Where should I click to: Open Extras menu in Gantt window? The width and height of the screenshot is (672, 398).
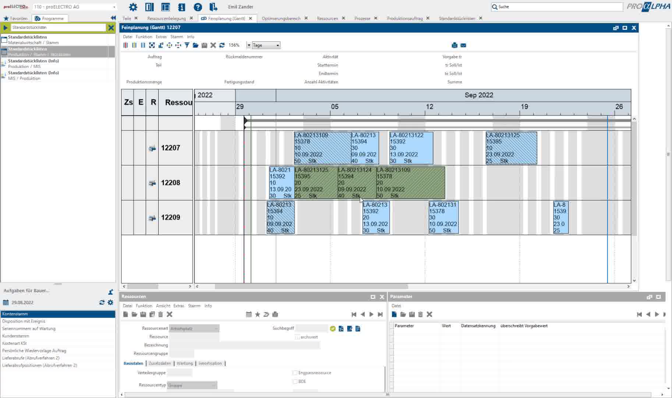[x=161, y=37]
